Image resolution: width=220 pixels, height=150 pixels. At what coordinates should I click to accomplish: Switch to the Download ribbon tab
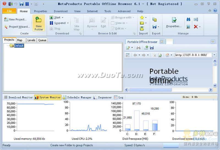pyautogui.click(x=61, y=11)
